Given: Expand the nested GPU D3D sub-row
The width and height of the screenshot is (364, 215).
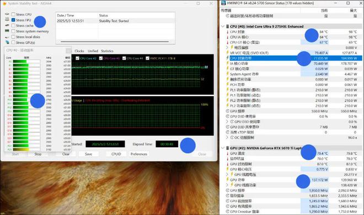Looking at the screenshot, I should pyautogui.click(x=227, y=121).
